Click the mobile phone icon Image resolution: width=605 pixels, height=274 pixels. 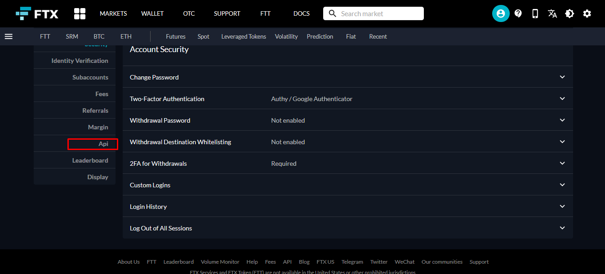(535, 13)
